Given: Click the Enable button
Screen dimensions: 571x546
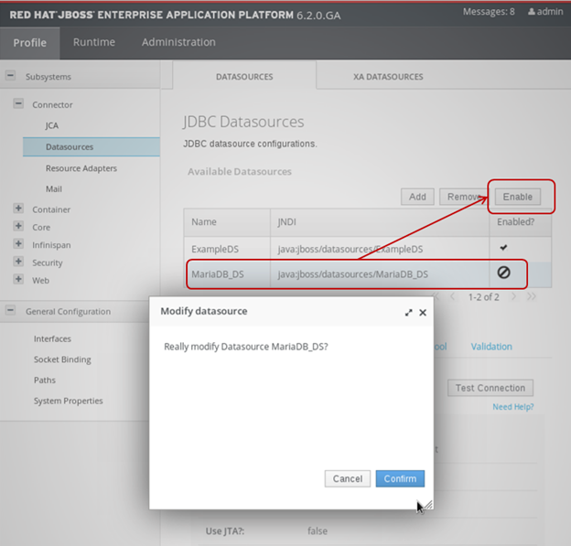Looking at the screenshot, I should click(517, 197).
